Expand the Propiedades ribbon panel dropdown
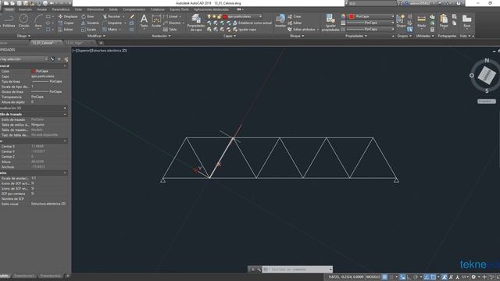Image resolution: width=500 pixels, height=281 pixels. (356, 36)
